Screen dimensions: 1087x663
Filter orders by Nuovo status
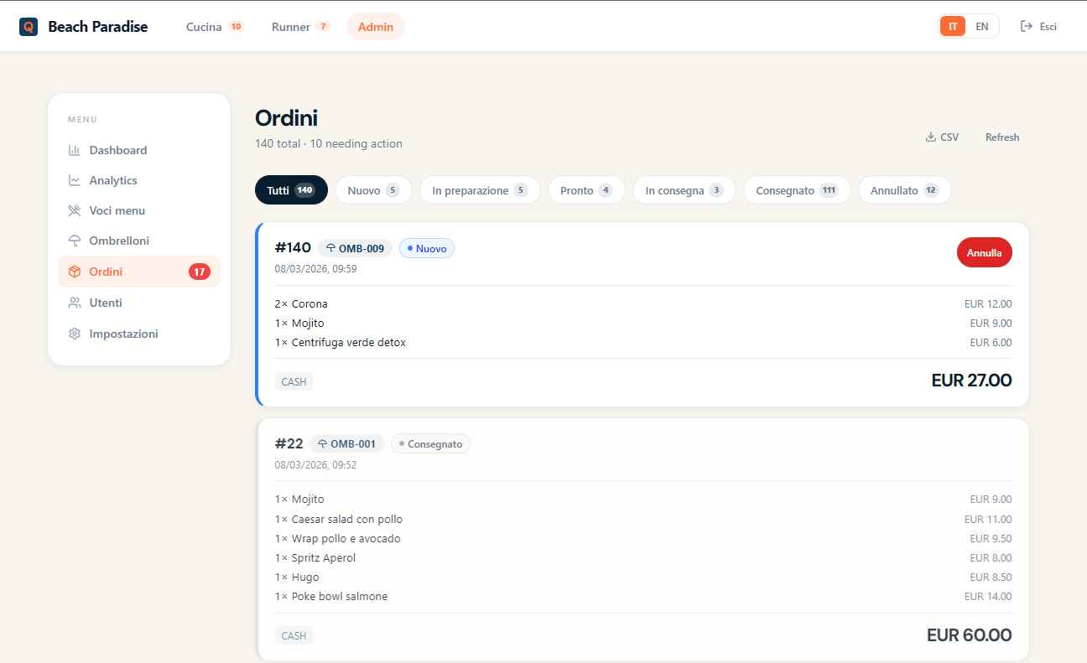point(373,190)
